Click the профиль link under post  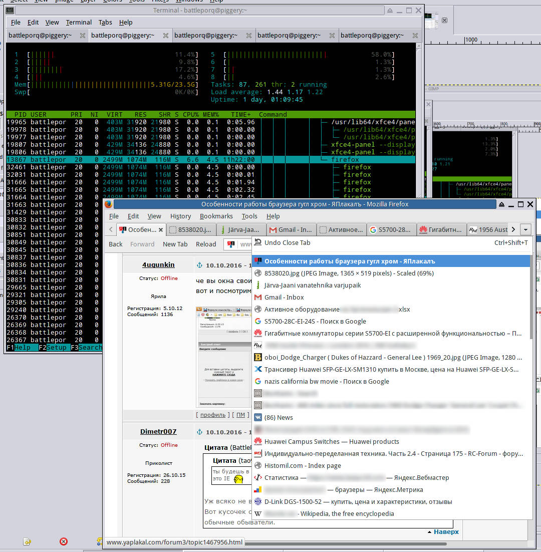click(212, 415)
